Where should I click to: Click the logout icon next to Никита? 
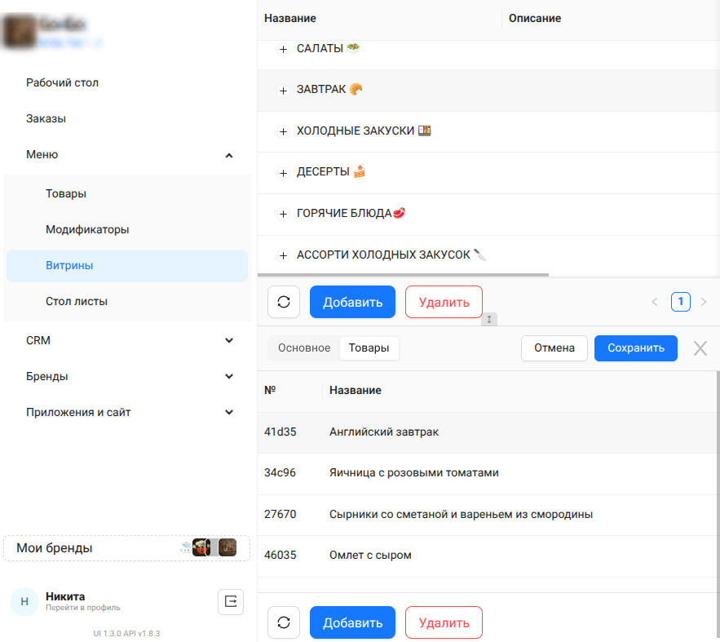pyautogui.click(x=231, y=602)
